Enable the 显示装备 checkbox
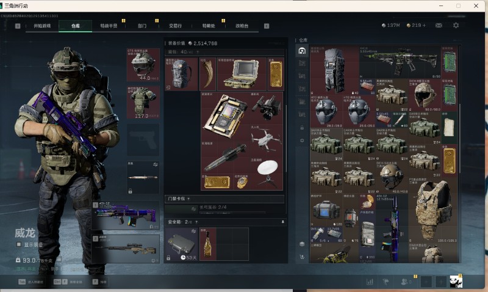The image size is (488, 292). pos(19,244)
